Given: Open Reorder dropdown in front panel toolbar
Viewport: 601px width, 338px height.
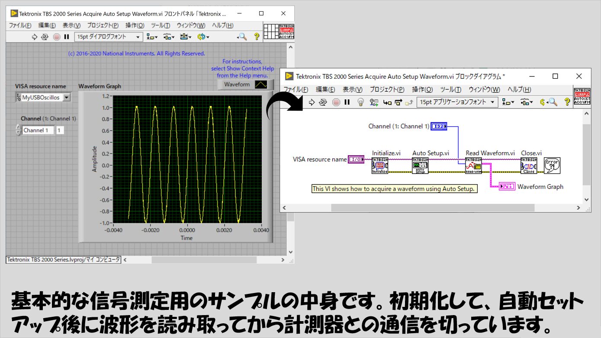Looking at the screenshot, I should point(203,37).
